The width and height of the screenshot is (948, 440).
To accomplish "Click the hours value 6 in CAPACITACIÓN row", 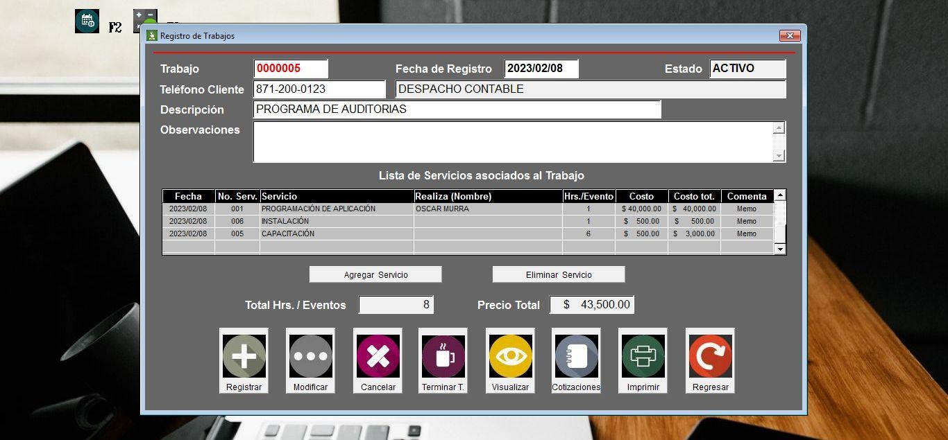I will 589,234.
